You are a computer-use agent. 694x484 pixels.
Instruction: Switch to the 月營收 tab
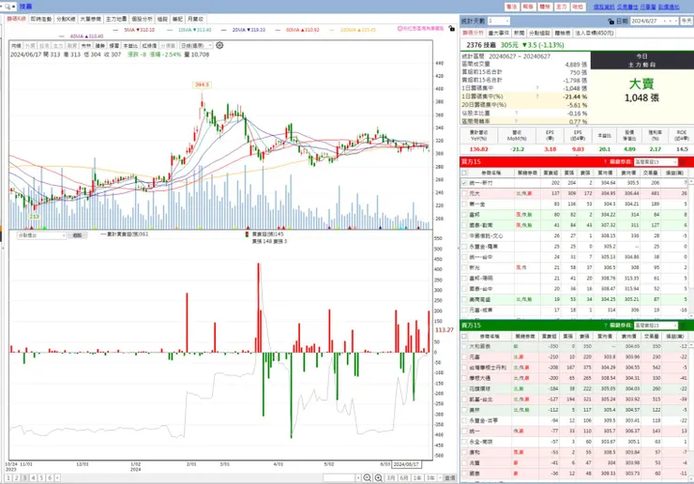coord(195,19)
